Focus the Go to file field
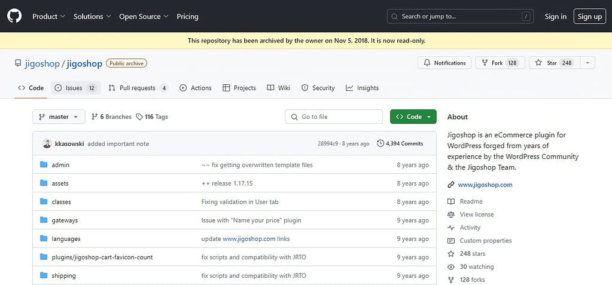 pyautogui.click(x=334, y=117)
